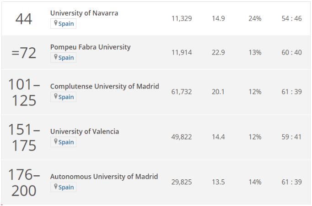Click Spain label below Complutense University of Madrid
Viewport: 312px width, 206px height.
[x=66, y=97]
